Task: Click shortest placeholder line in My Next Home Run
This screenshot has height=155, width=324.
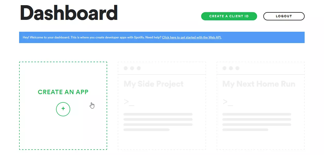Action: tap(245, 130)
